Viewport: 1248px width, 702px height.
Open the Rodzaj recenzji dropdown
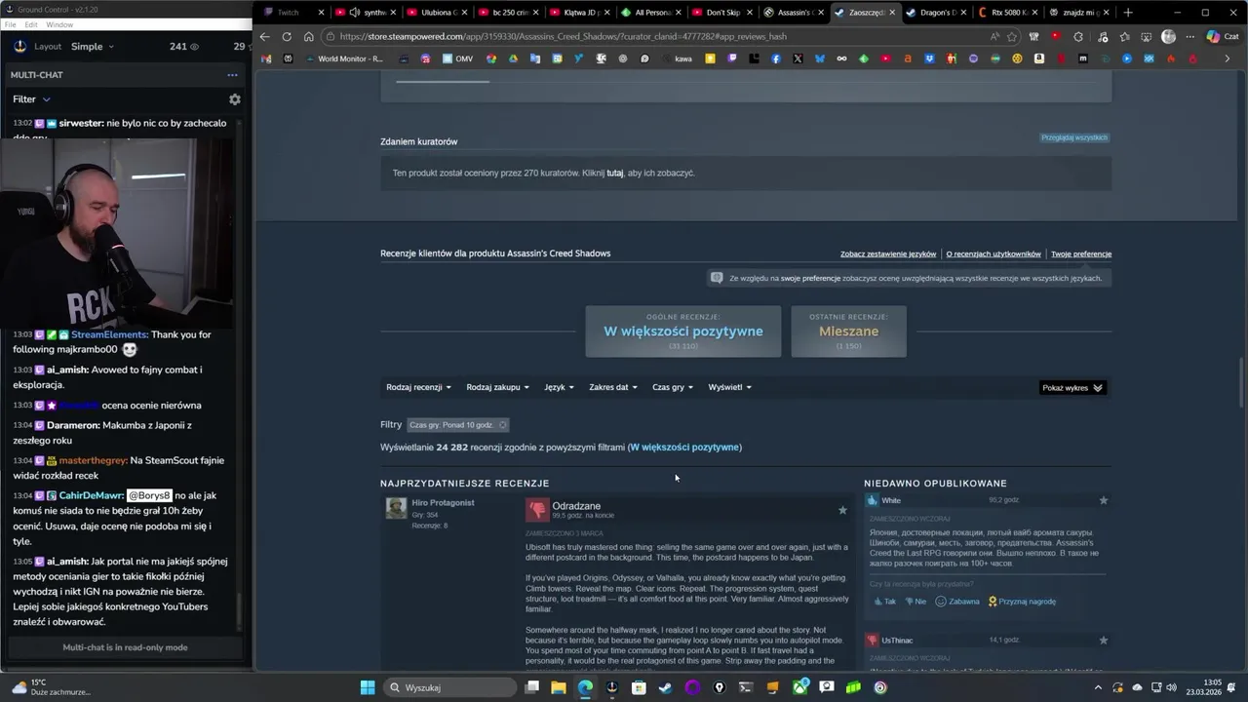[x=418, y=387]
